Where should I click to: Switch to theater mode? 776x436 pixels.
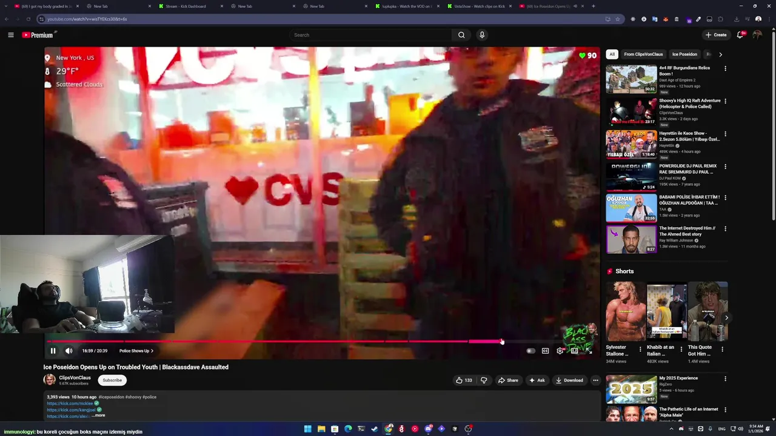click(574, 351)
